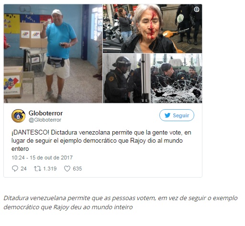Viewport: 245px width, 226px height.
Task: Open the tweet timestamp 10:24 - 15 de out
Action: pyautogui.click(x=42, y=158)
